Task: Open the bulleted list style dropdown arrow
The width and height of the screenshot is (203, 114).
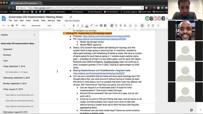Action: coord(145,26)
